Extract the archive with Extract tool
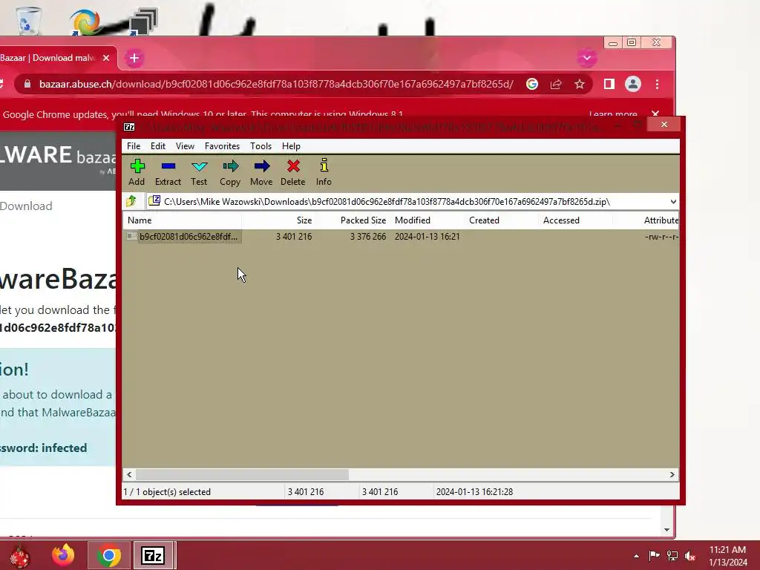The image size is (760, 570). [x=168, y=172]
